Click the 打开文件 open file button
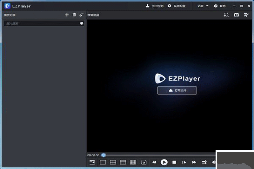The image size is (254, 169). [x=177, y=90]
